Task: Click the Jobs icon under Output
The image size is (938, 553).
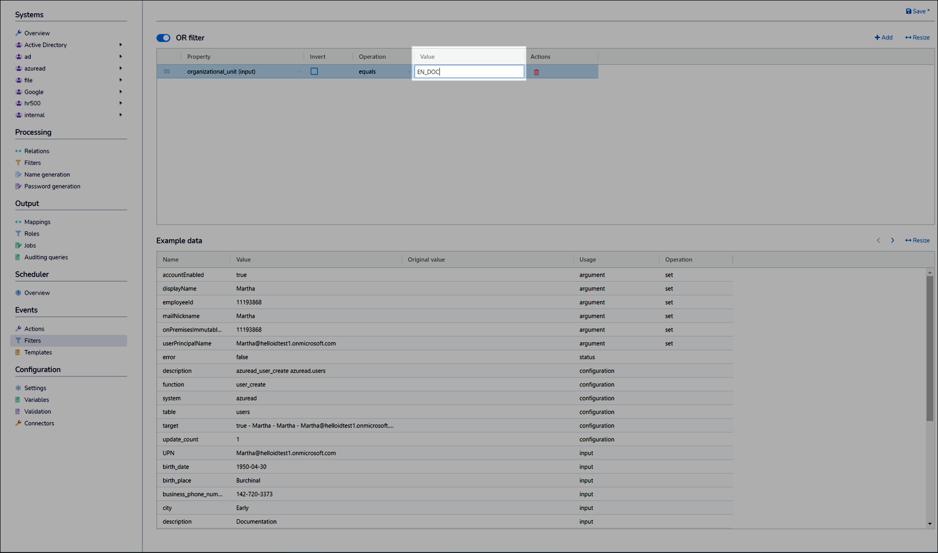Action: pos(18,246)
